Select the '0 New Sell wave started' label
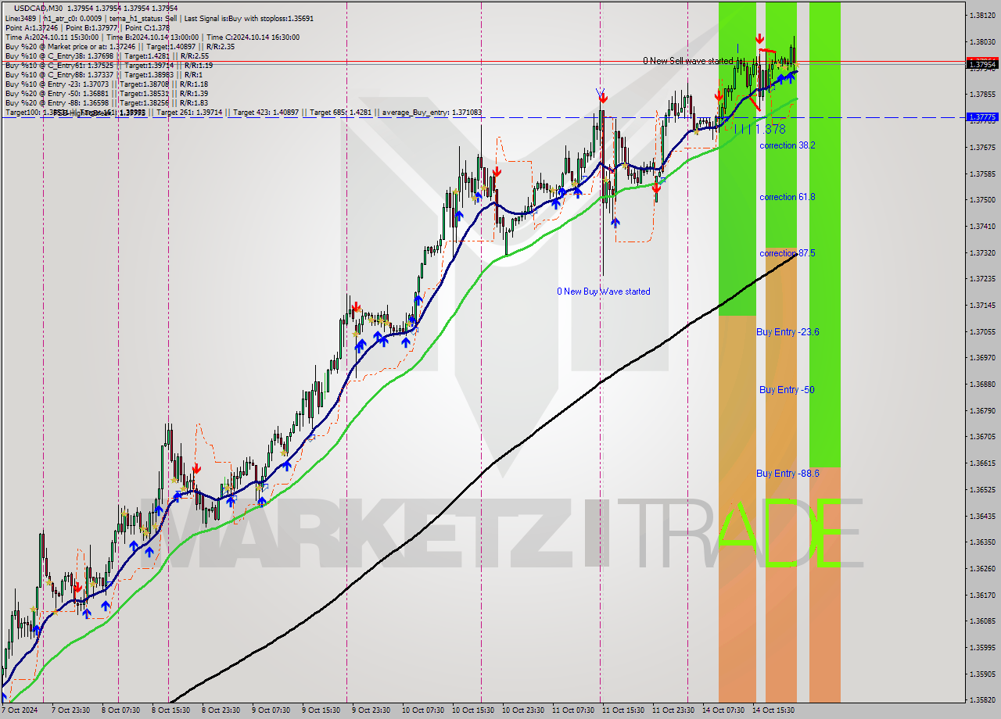The image size is (1001, 719). [x=688, y=61]
